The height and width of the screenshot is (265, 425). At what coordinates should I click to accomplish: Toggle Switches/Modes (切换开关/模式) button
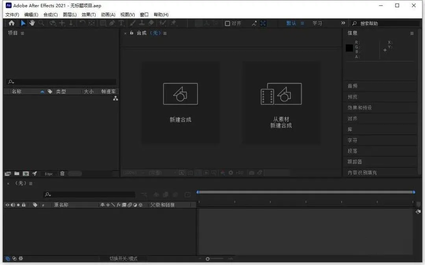(x=123, y=258)
